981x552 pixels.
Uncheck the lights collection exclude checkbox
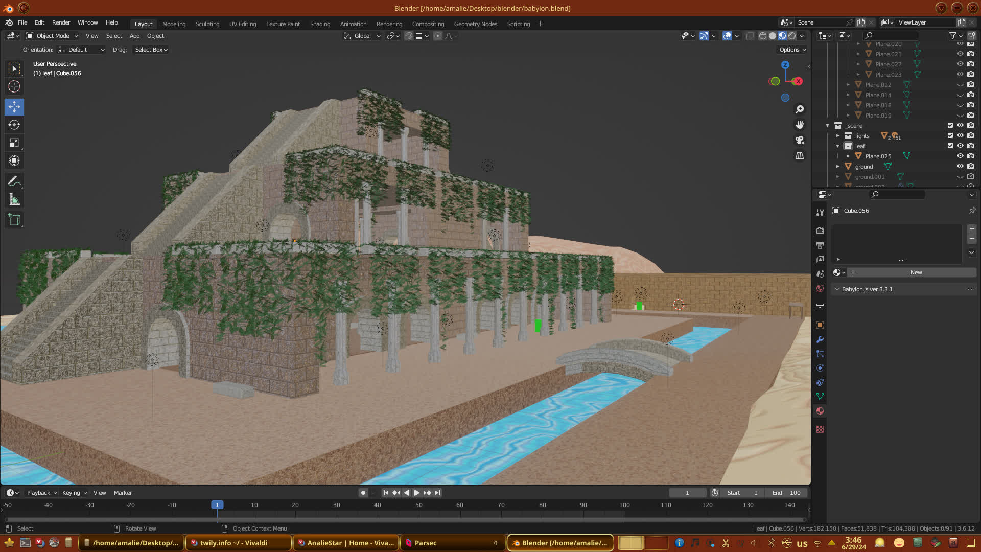(x=950, y=135)
